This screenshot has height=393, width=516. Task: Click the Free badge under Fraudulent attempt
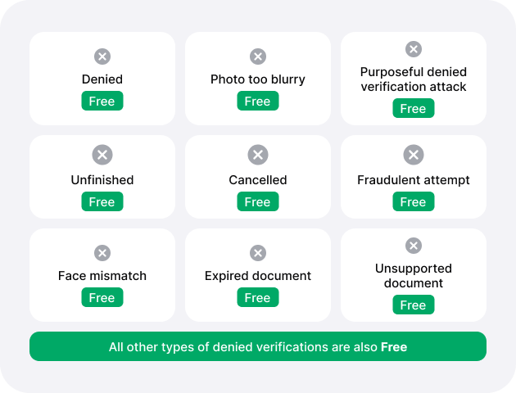coord(414,201)
